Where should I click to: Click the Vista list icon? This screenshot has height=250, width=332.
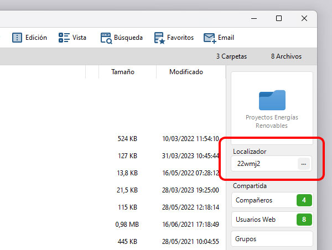tap(64, 38)
